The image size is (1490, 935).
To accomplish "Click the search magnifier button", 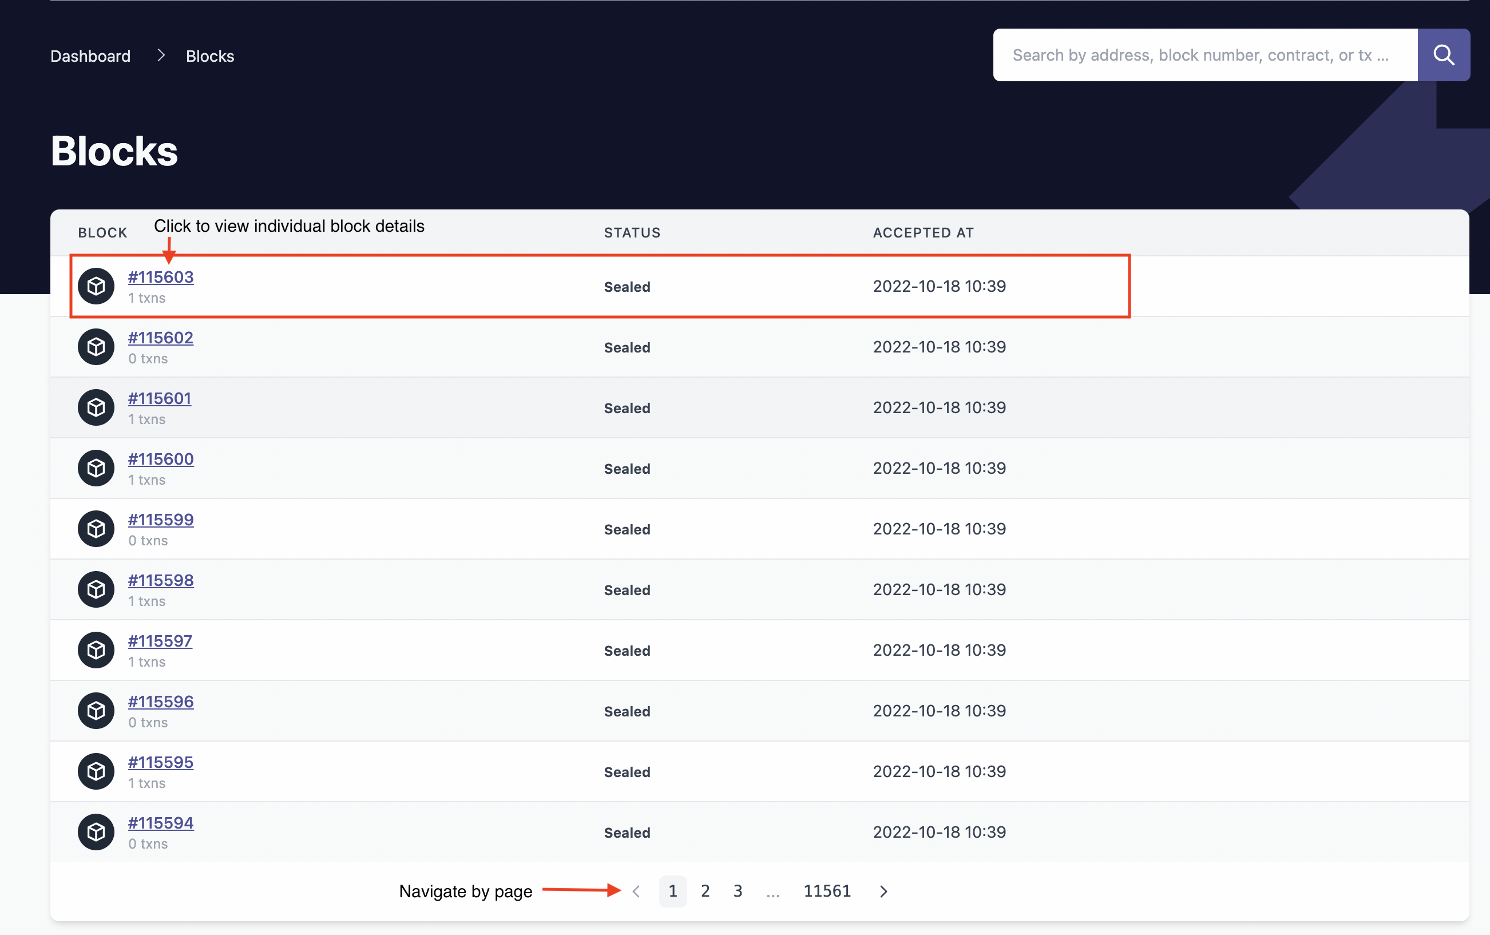I will point(1443,55).
